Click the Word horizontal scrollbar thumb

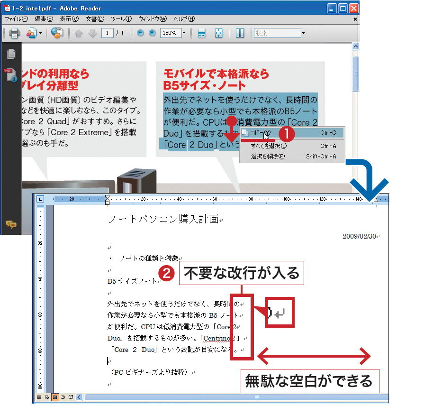point(236,397)
